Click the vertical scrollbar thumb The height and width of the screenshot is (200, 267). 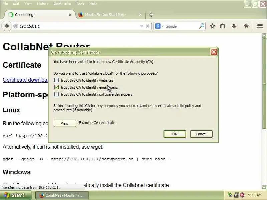coord(264,84)
